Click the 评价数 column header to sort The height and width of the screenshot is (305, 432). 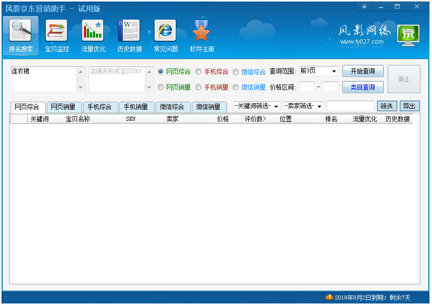pyautogui.click(x=255, y=119)
